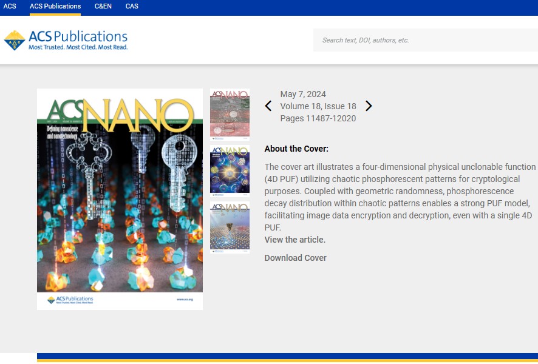Open the ACS tab in top bar
The width and height of the screenshot is (538, 364).
coord(10,6)
